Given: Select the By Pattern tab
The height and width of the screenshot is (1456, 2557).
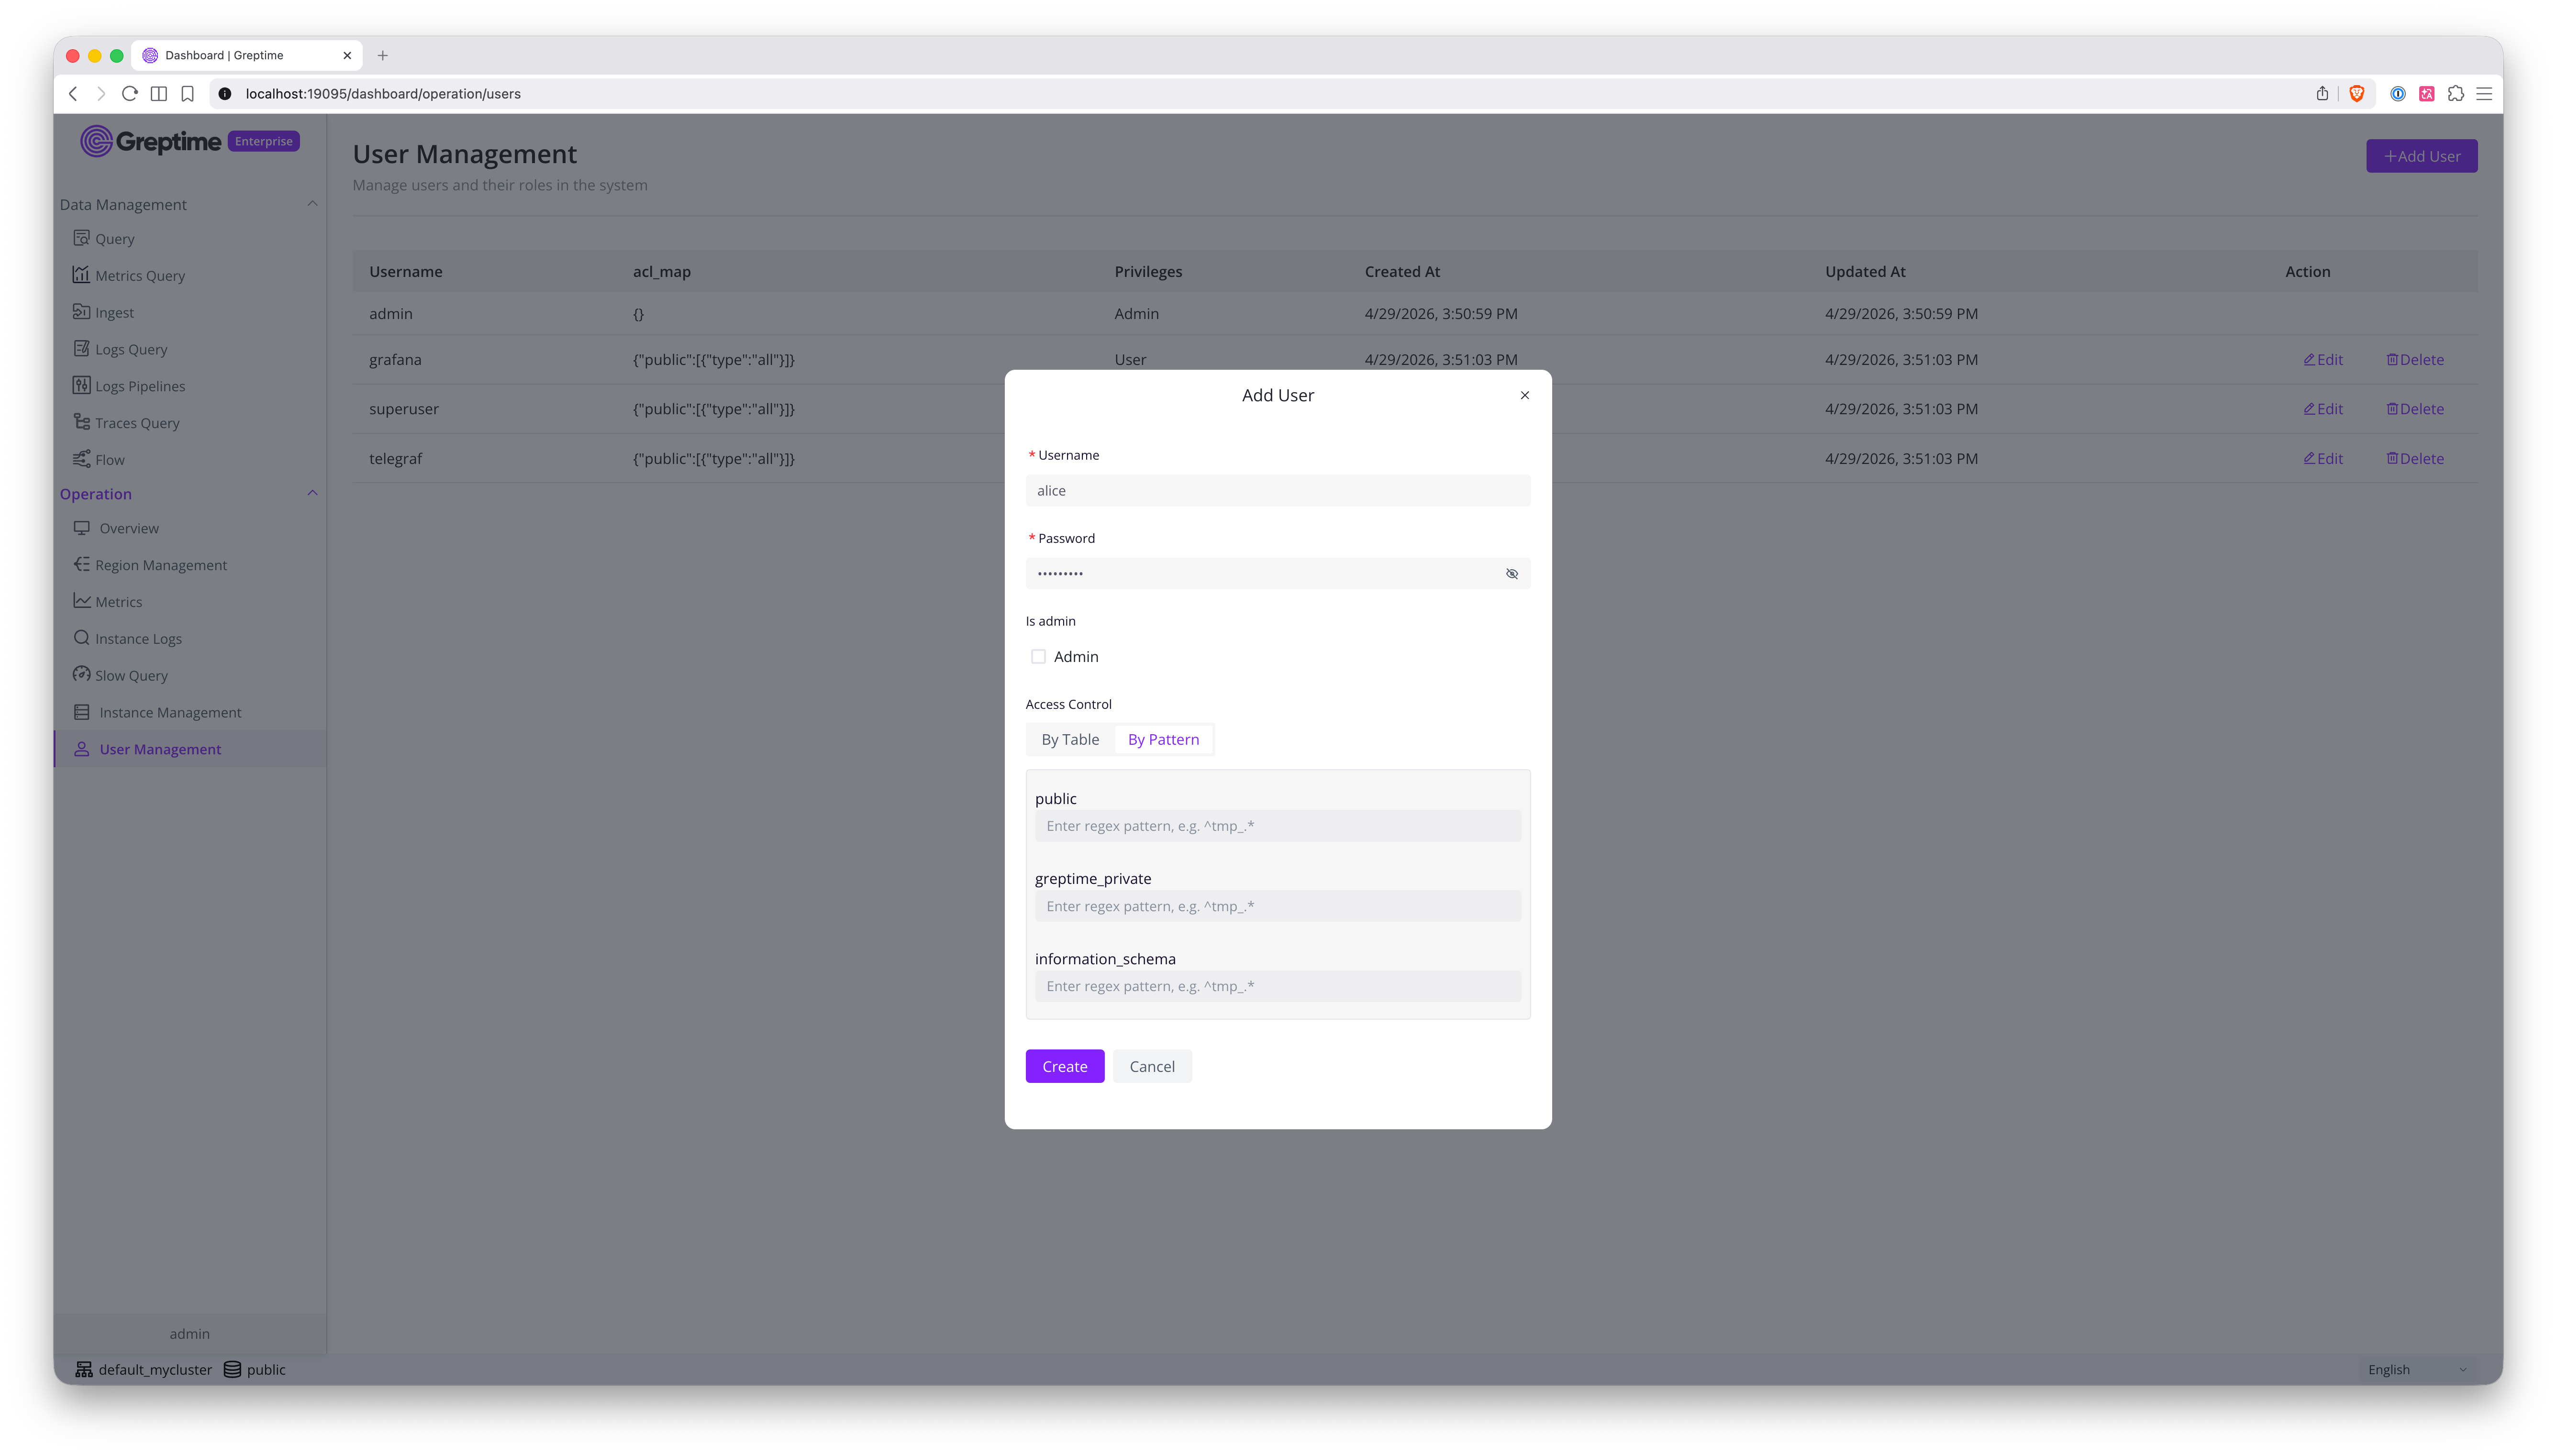Looking at the screenshot, I should pos(1163,740).
